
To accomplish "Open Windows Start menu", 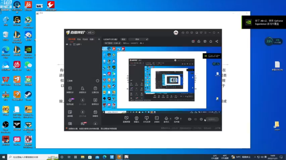I will 4,157.
